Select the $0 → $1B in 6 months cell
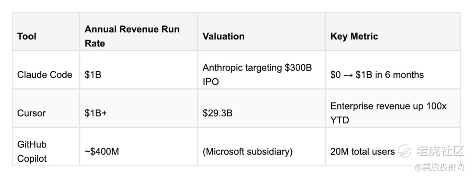 [377, 75]
